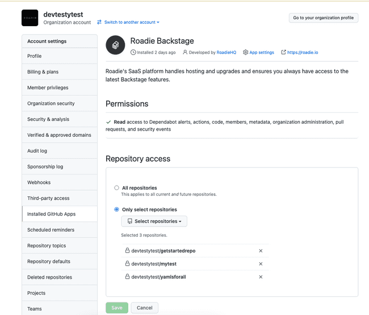This screenshot has width=369, height=315.
Task: Click the external link icon beside roadie.io
Action: coord(283,52)
